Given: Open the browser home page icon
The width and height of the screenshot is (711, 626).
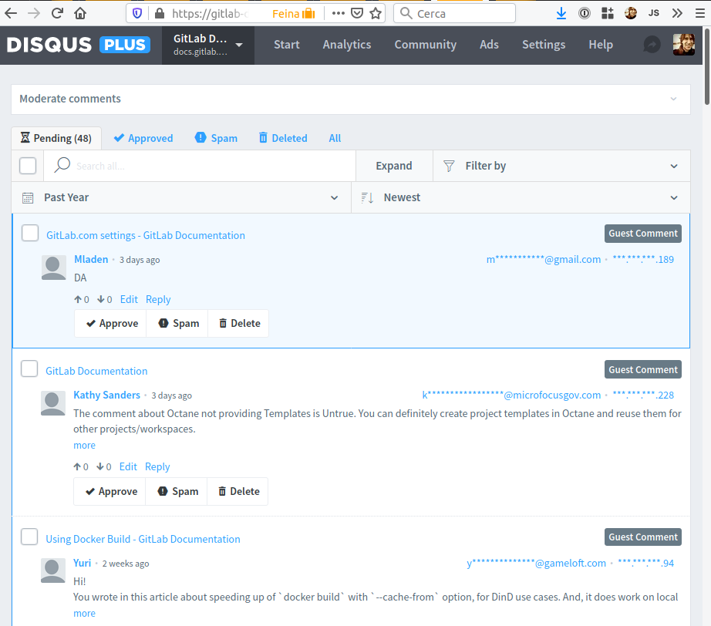Looking at the screenshot, I should tap(80, 13).
